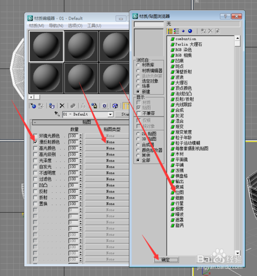Adjust 环境光颜色 amount spinner arrows

(x=81, y=136)
